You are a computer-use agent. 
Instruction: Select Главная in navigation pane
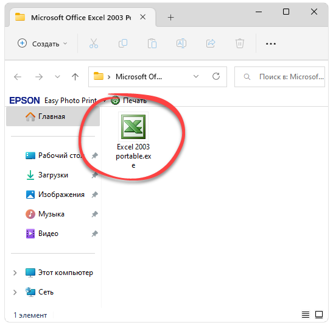point(53,116)
